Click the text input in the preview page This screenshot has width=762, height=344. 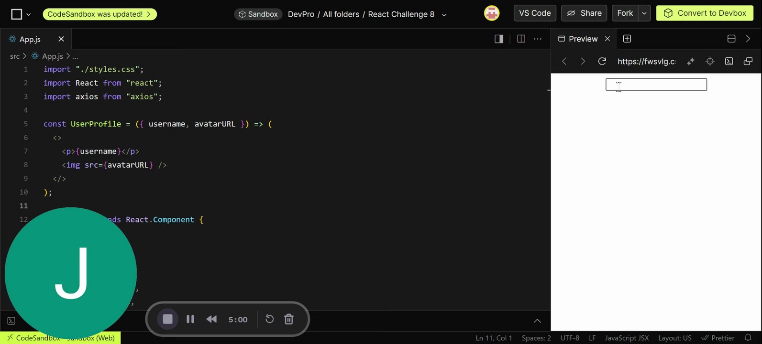coord(656,85)
